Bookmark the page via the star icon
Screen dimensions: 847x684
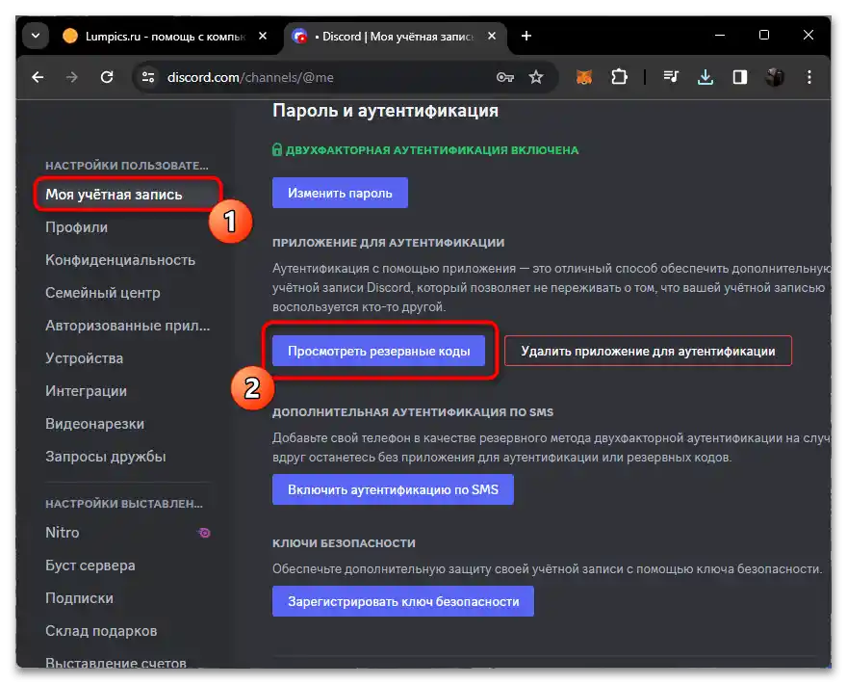coord(536,77)
